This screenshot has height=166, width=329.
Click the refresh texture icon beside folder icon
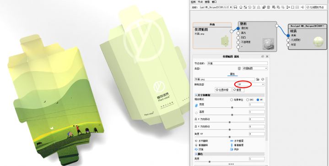click(263, 79)
